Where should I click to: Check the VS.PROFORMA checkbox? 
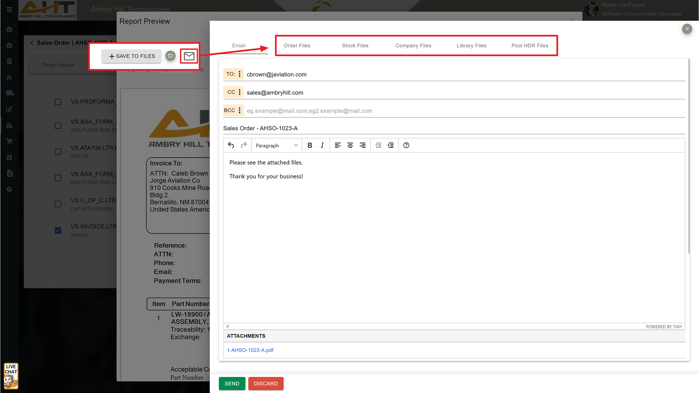click(58, 102)
